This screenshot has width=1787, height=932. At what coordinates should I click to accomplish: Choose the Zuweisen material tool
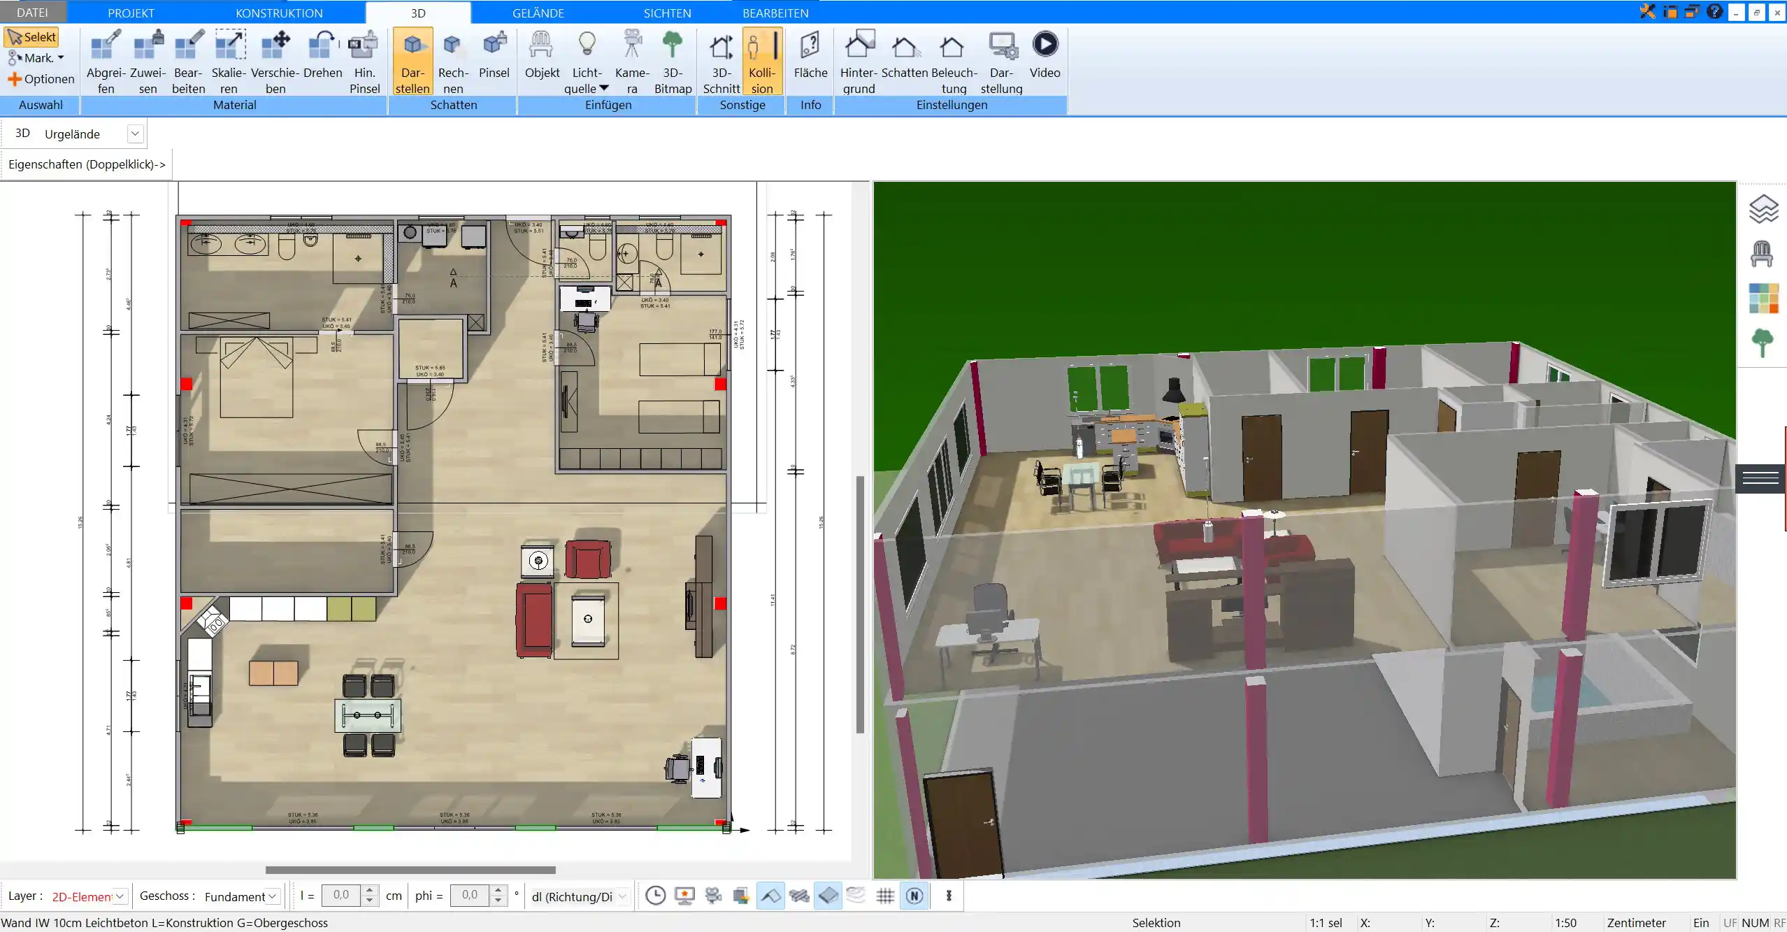point(148,62)
